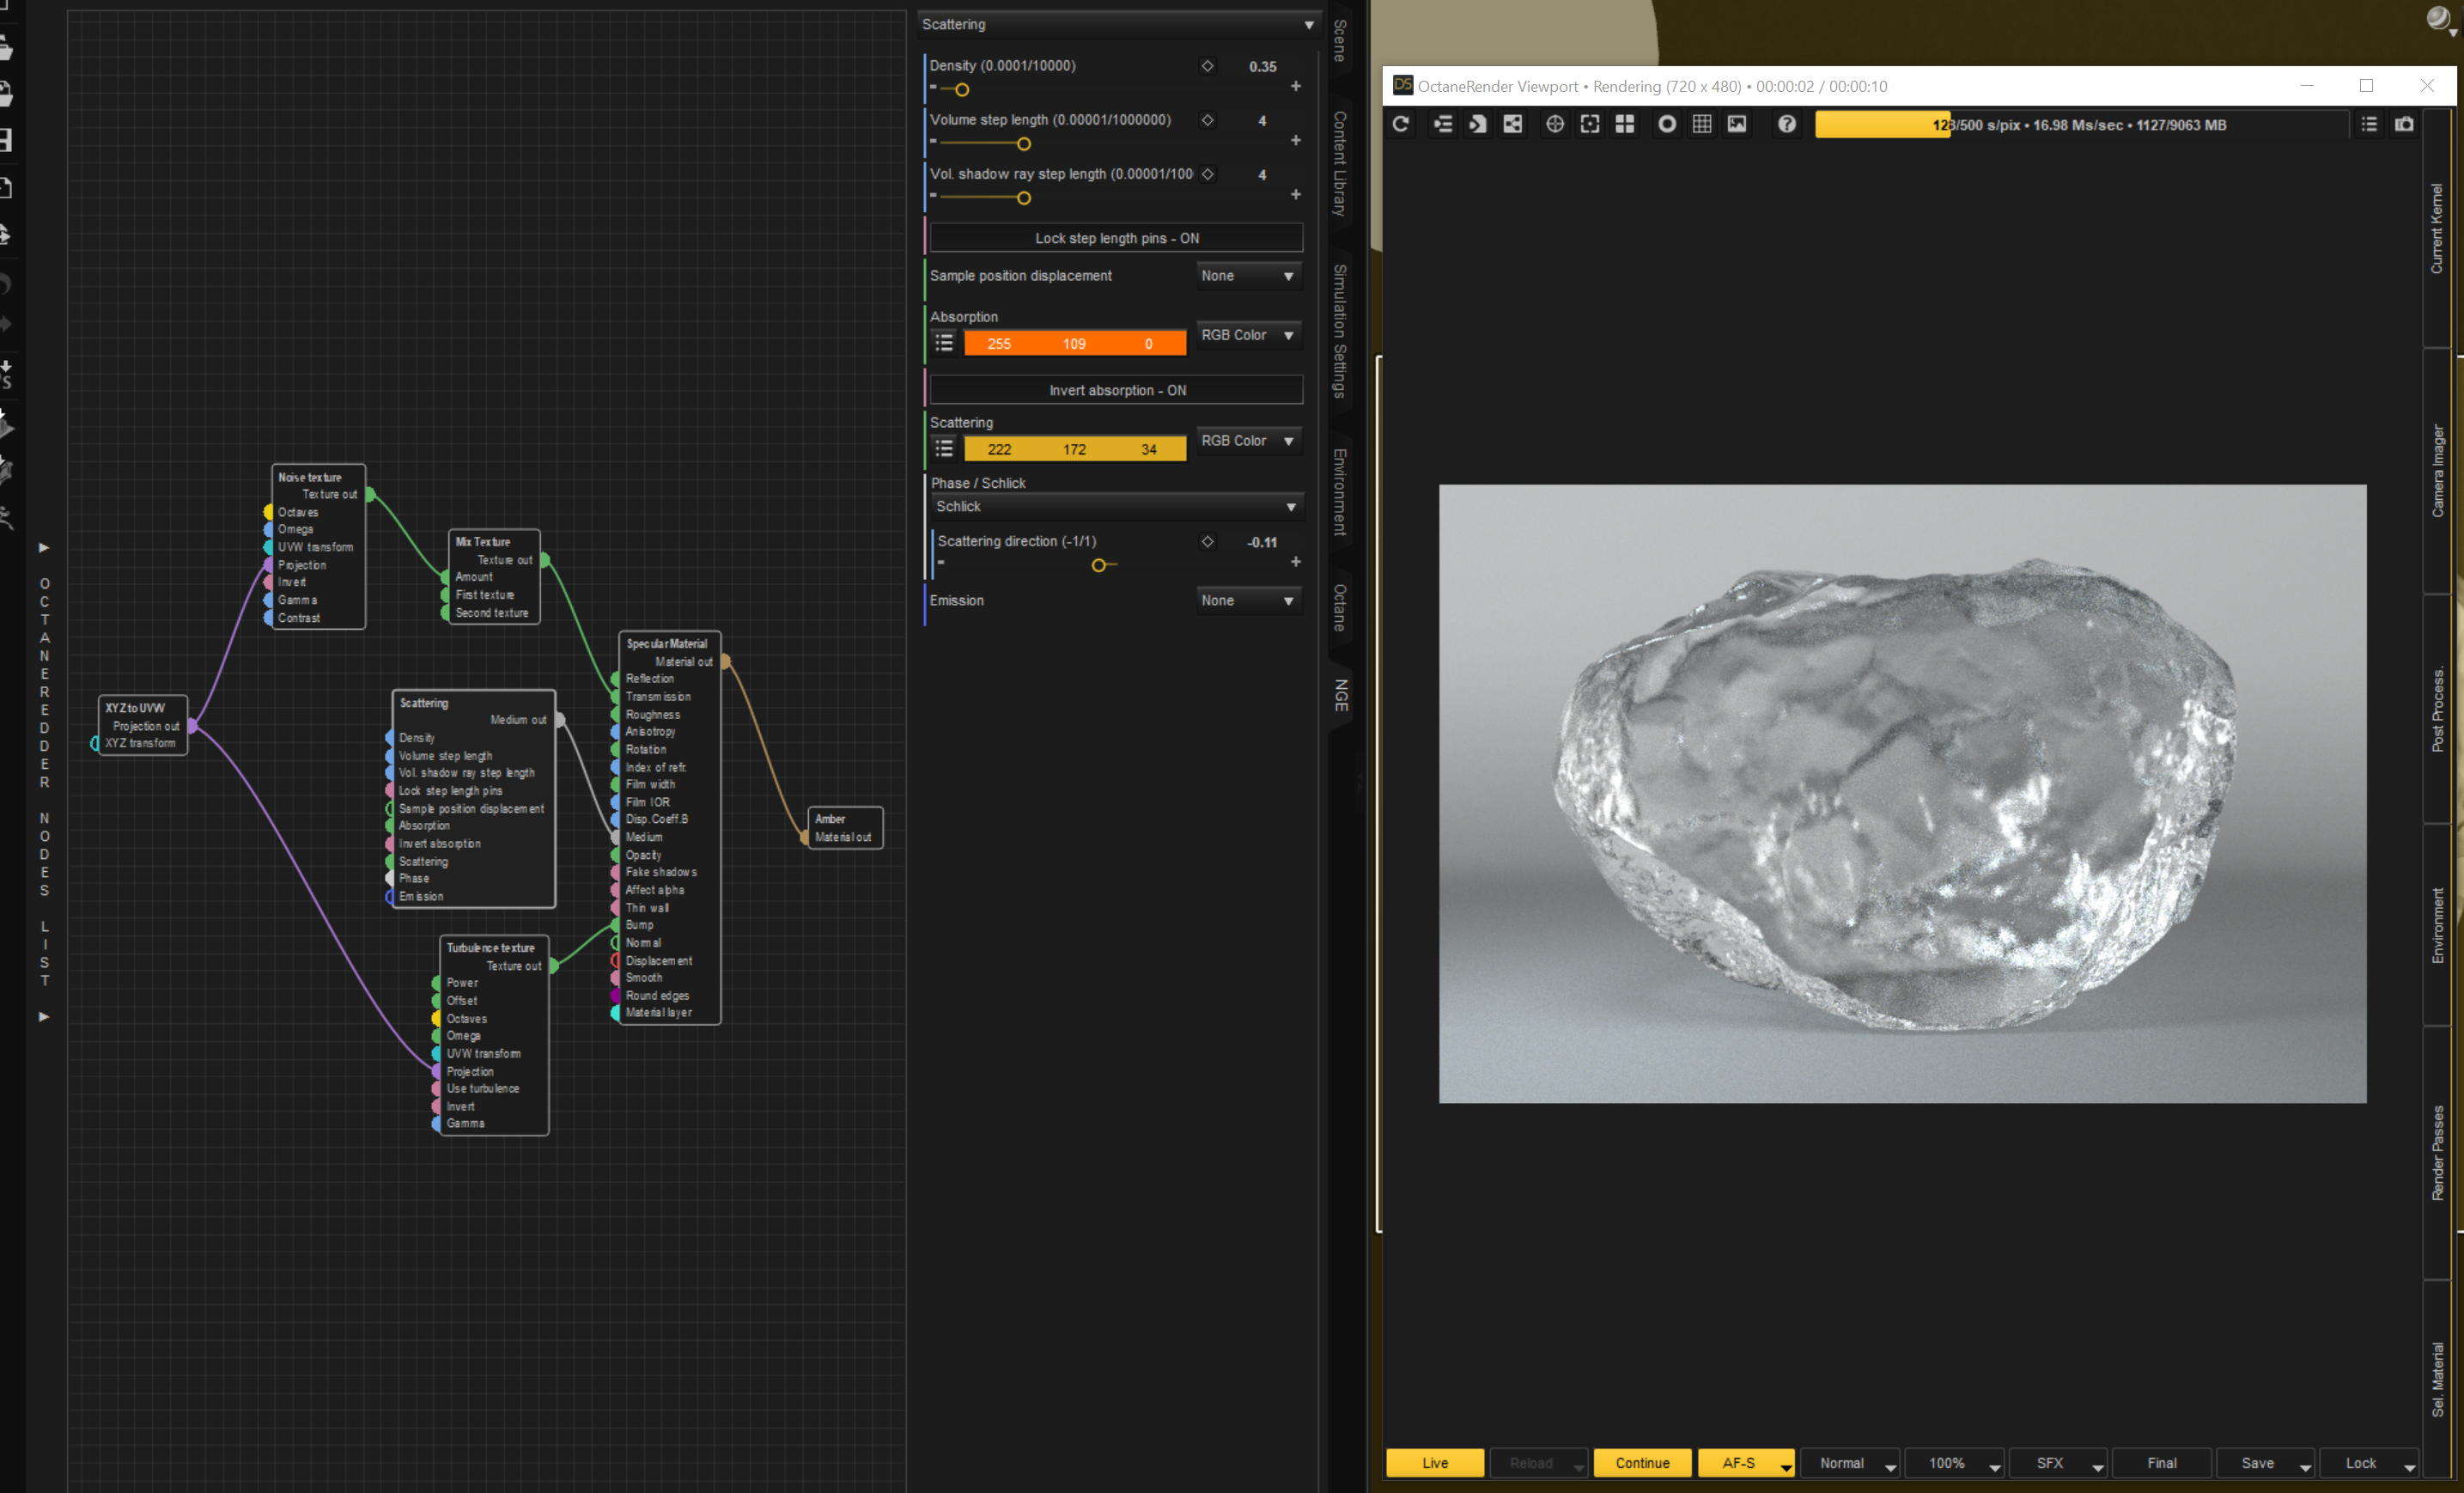The width and height of the screenshot is (2464, 1493).
Task: Open Phase Schlick dropdown
Action: [x=1116, y=507]
